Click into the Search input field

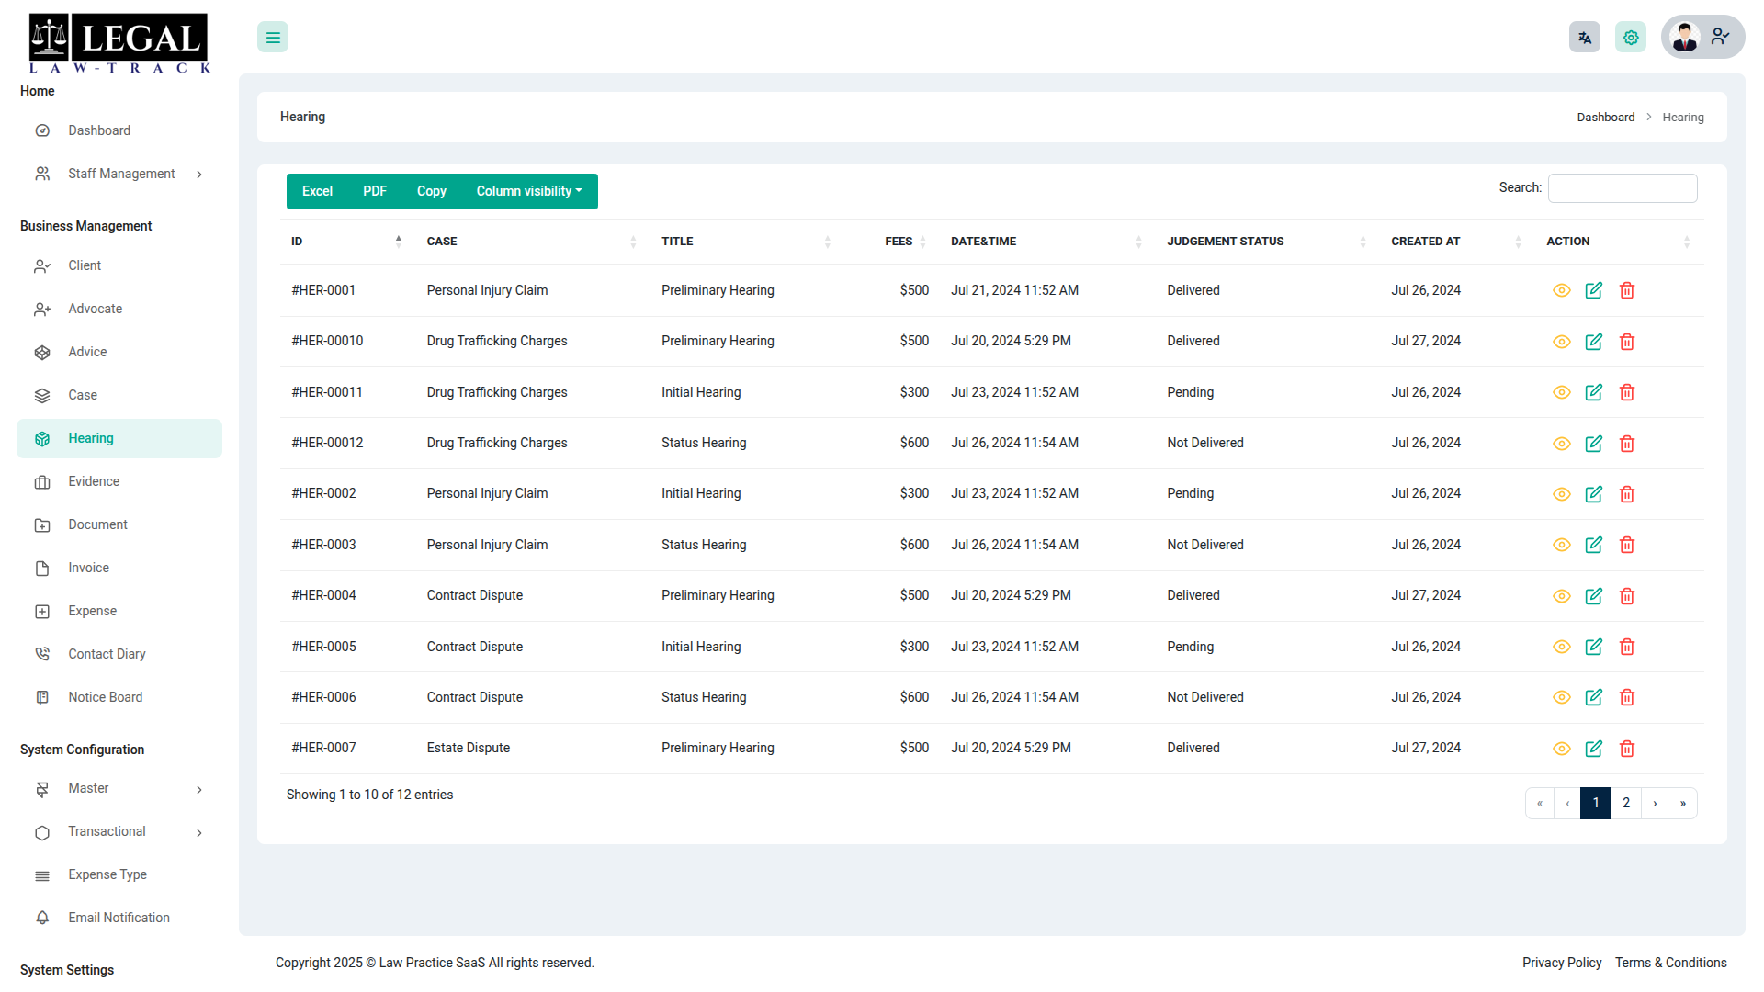point(1623,188)
